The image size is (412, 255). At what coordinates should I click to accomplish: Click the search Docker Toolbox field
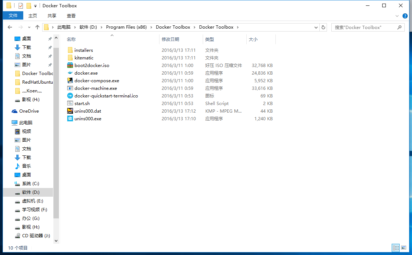pos(364,27)
